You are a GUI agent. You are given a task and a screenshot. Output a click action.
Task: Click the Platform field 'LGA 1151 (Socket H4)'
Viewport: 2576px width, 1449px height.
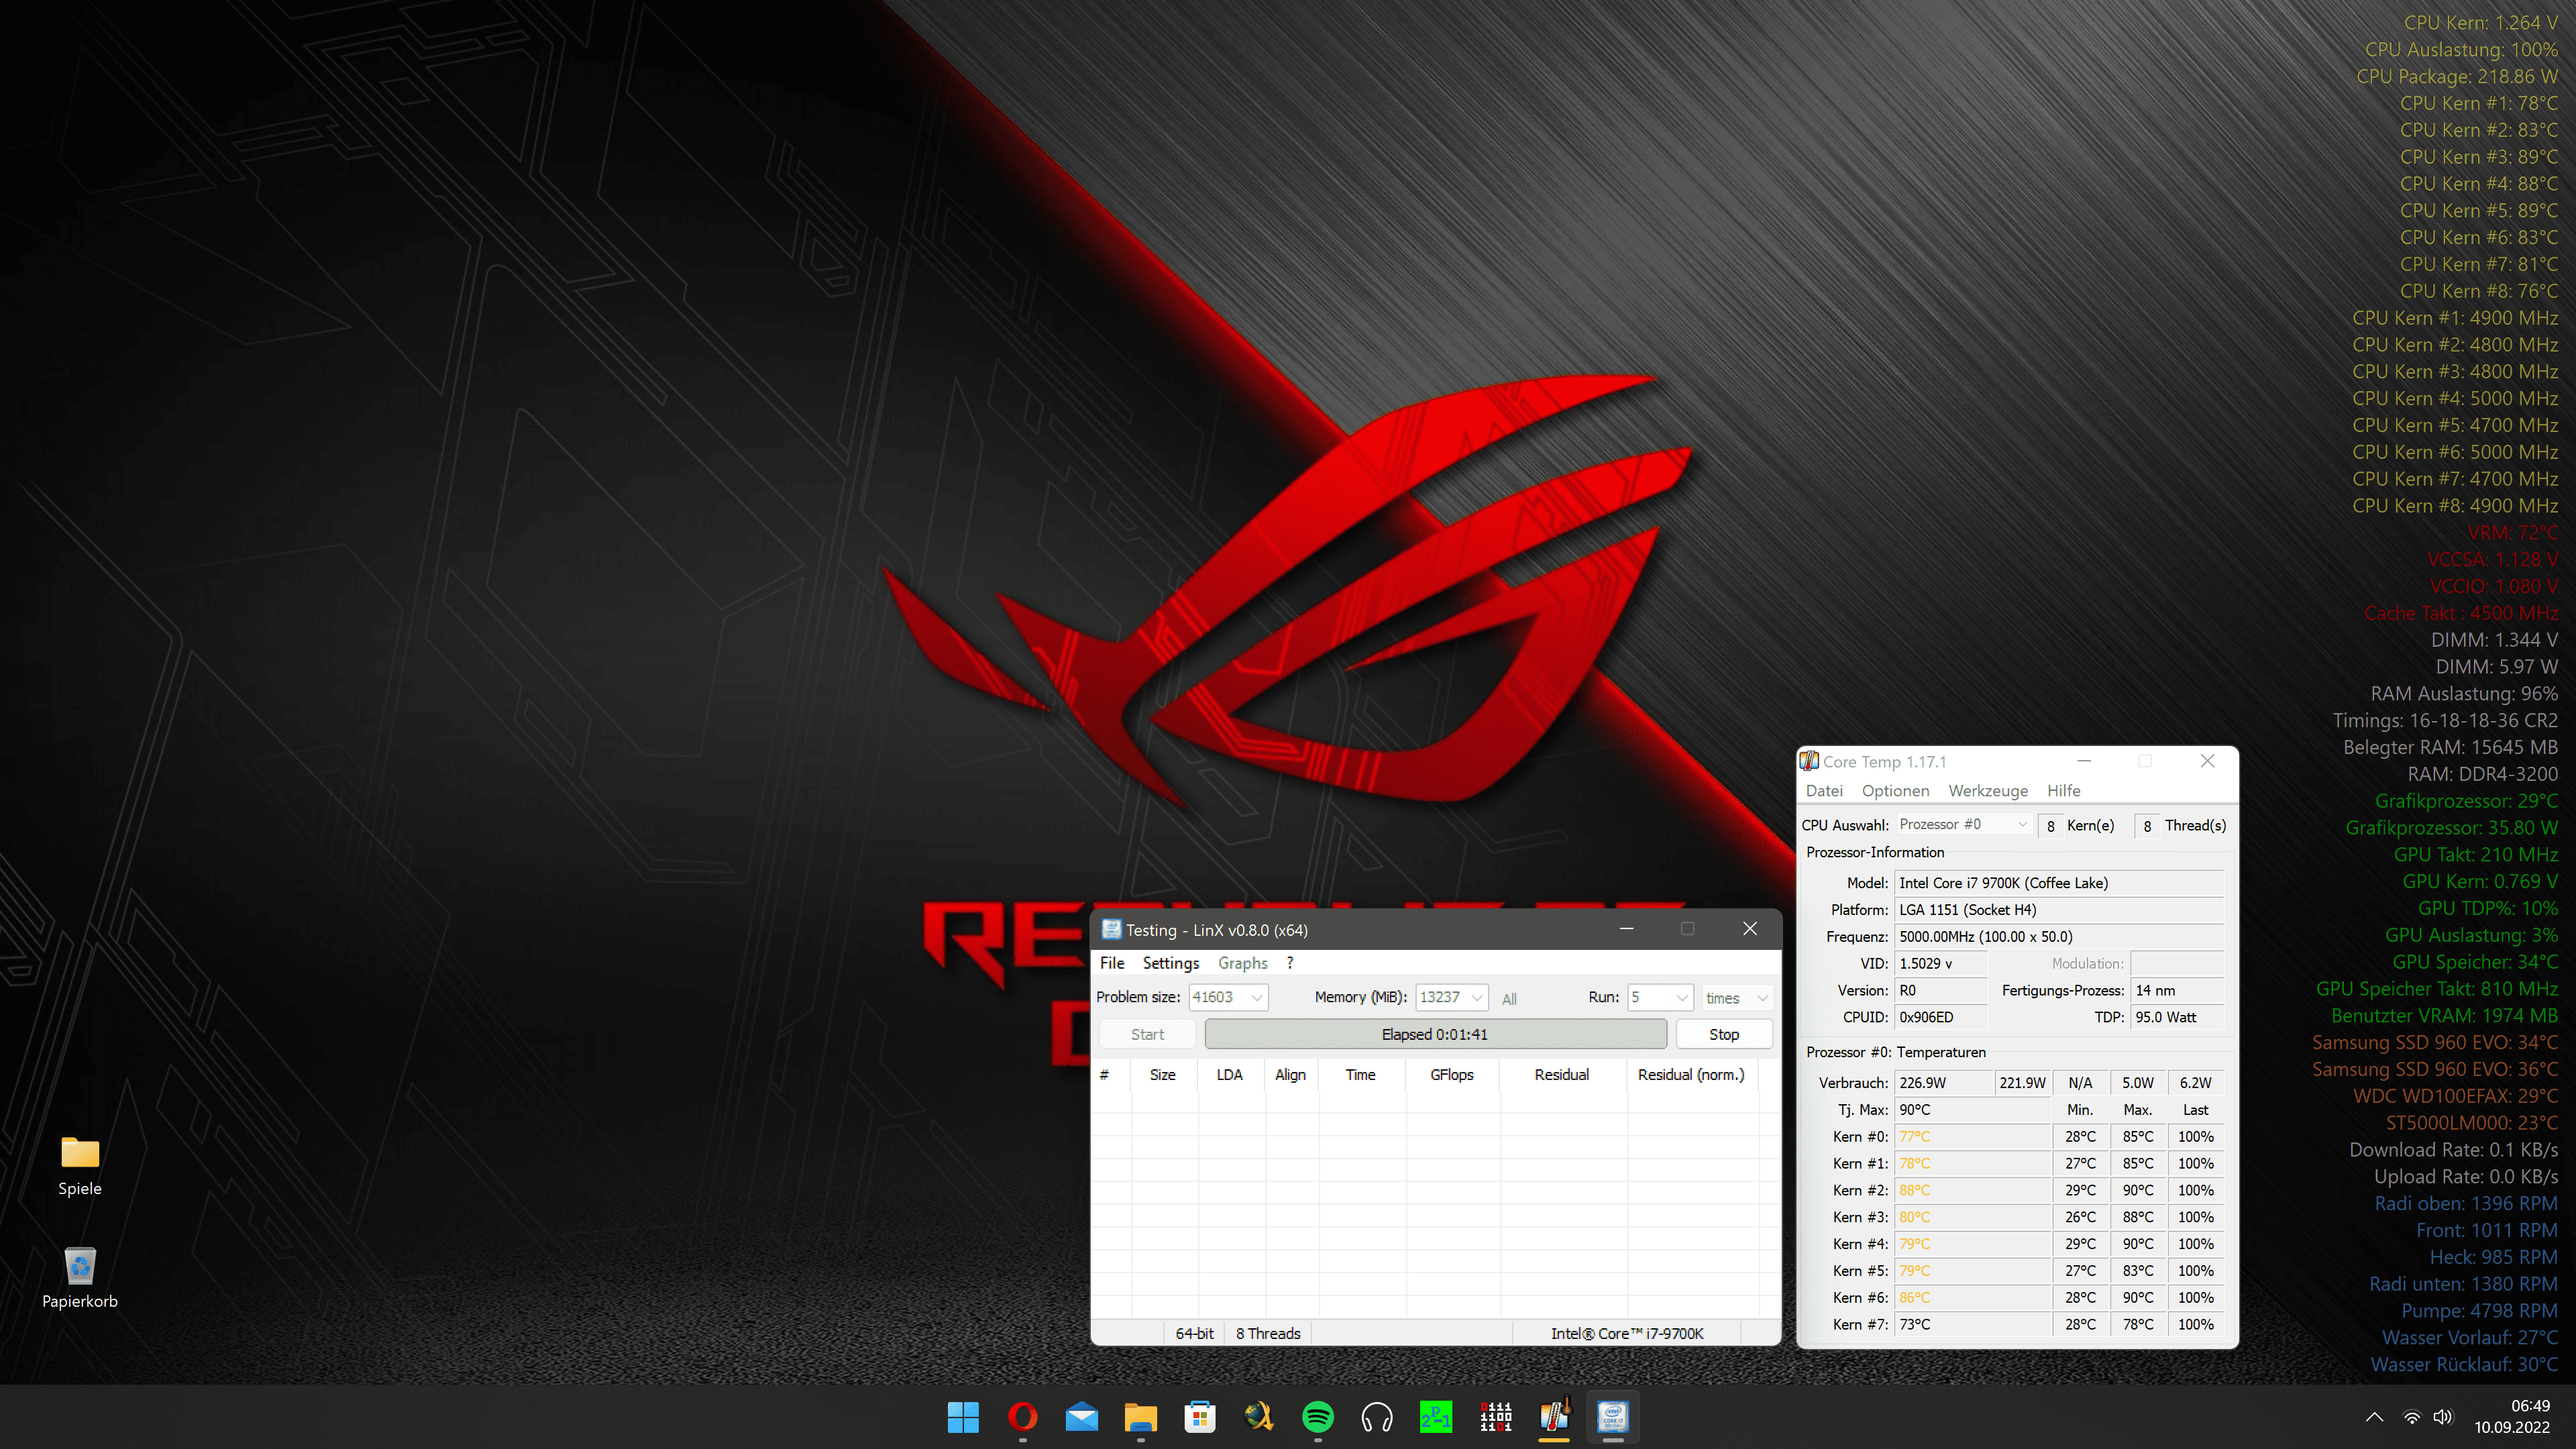[x=2059, y=910]
